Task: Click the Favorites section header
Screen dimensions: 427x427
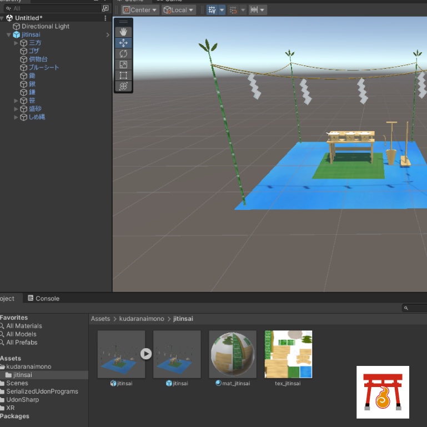Action: pos(14,318)
